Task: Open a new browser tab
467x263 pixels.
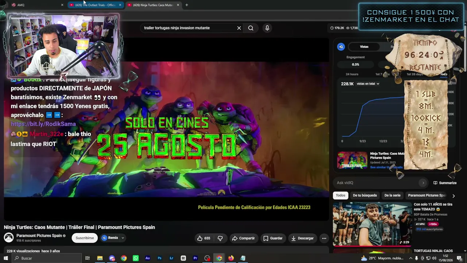Action: click(x=186, y=5)
